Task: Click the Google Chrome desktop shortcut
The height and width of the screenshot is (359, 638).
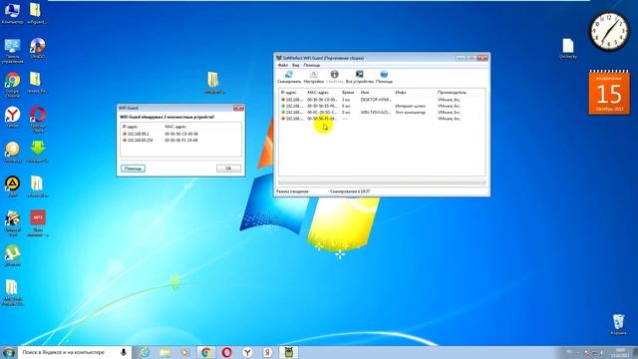Action: (x=12, y=85)
